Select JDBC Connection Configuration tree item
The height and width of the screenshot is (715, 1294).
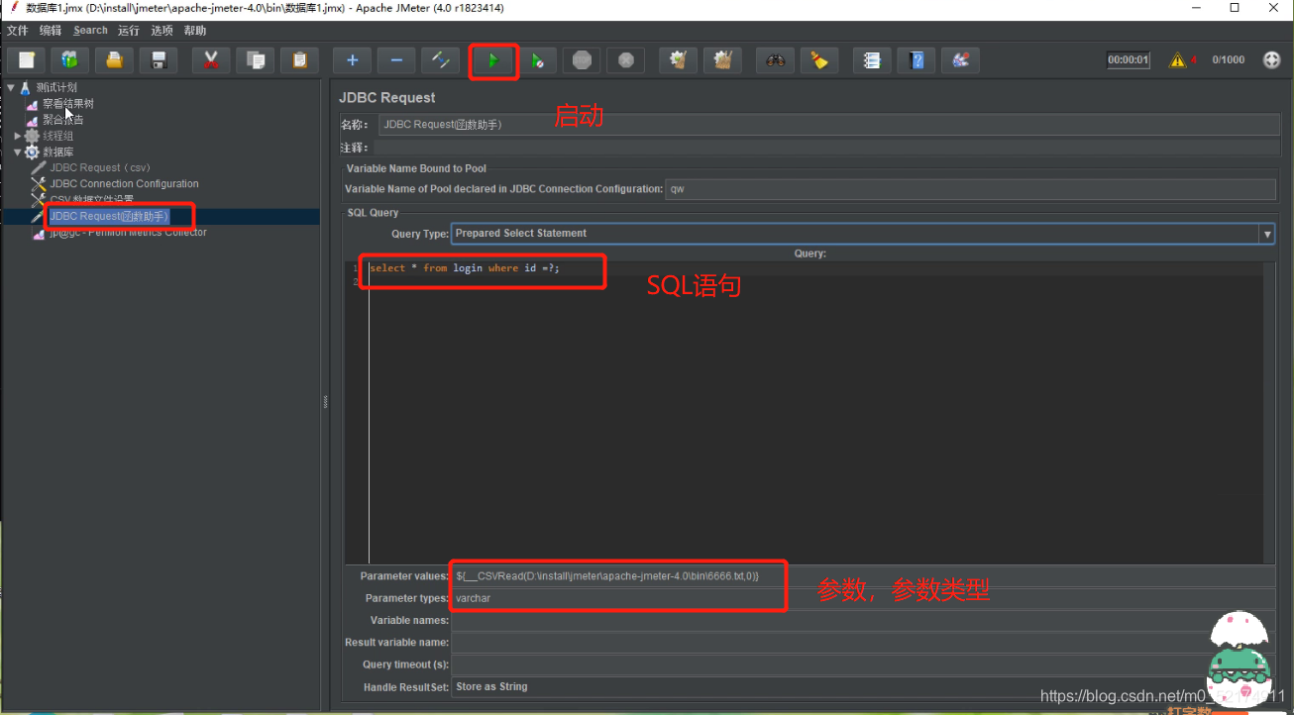[124, 183]
